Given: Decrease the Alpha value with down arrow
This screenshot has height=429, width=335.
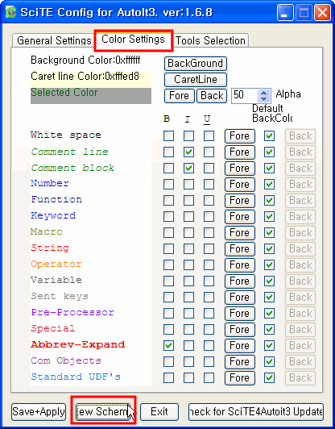Looking at the screenshot, I should click(x=263, y=98).
